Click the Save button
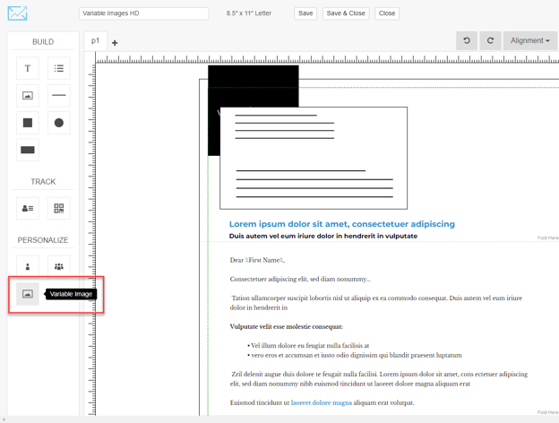Viewport: 559px width, 423px height. point(305,13)
